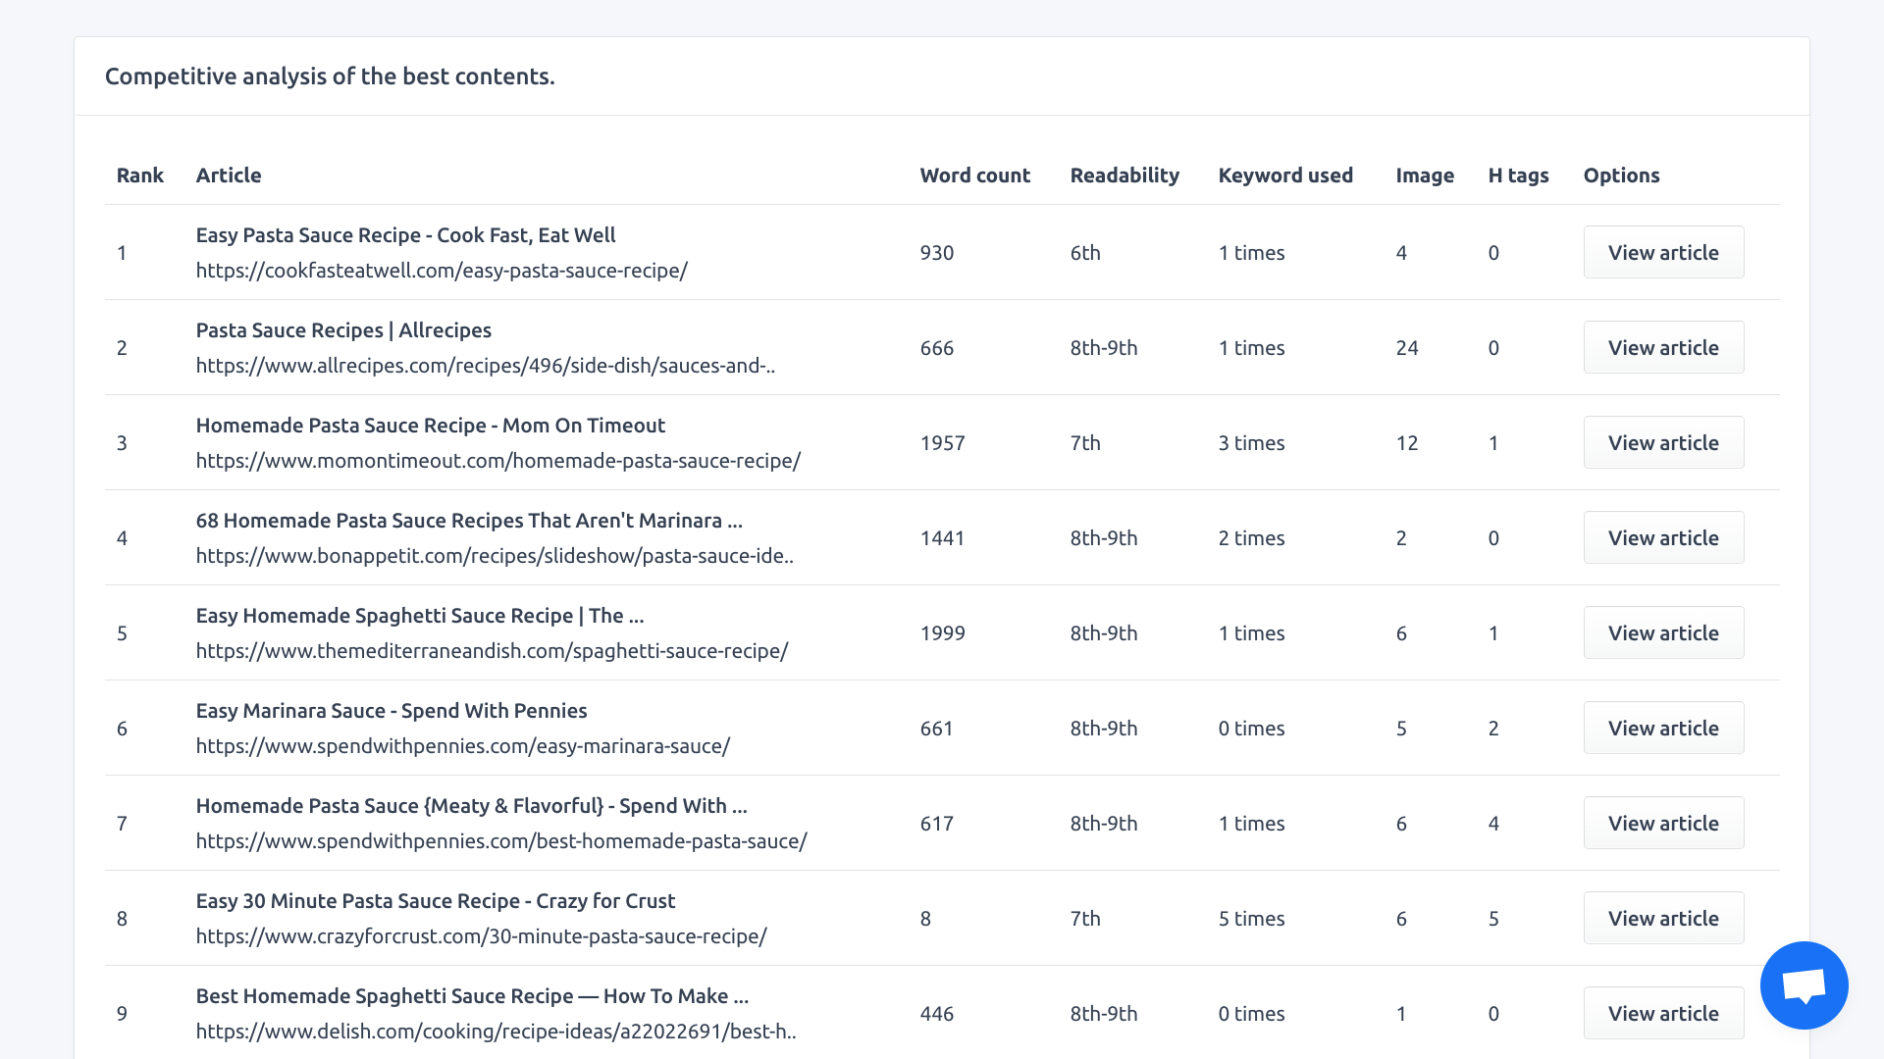View article for Allrecipes Pasta Sauce Recipes
This screenshot has width=1884, height=1059.
click(x=1663, y=347)
